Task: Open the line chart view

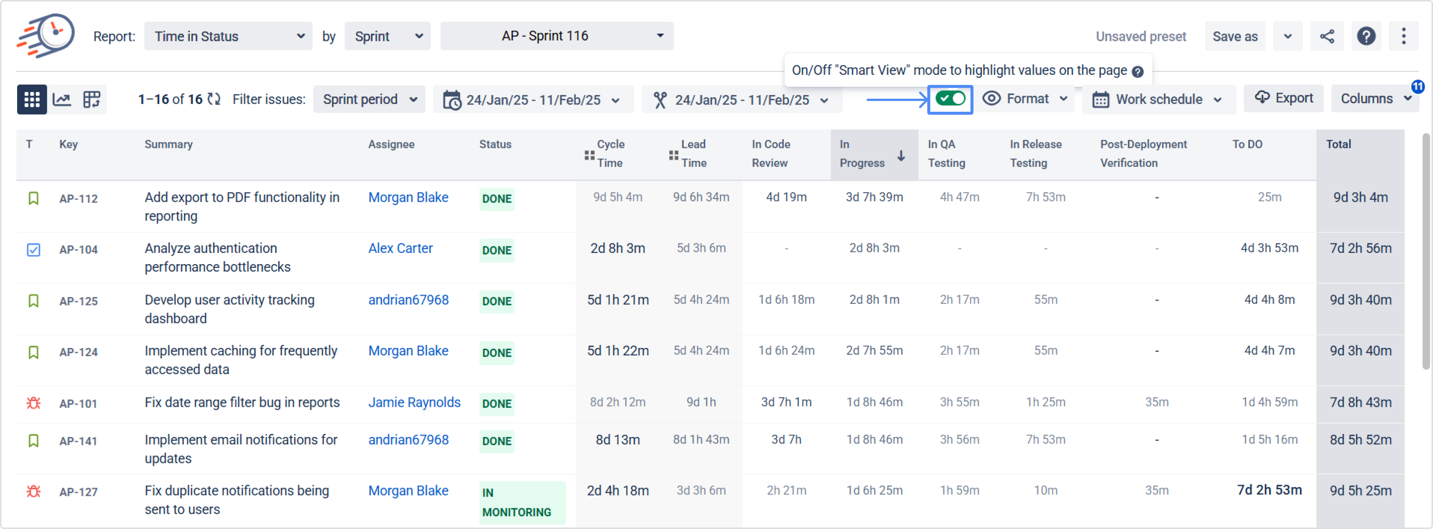Action: 62,99
